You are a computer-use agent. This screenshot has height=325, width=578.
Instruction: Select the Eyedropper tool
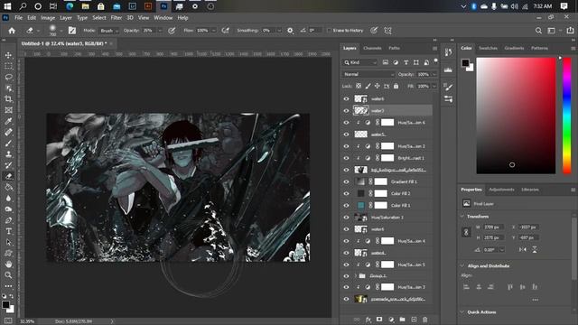coord(8,121)
